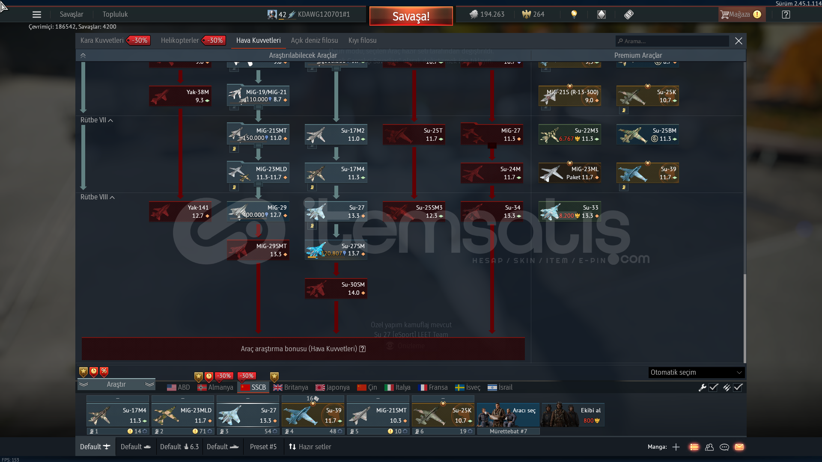Open the diamond-shaped icon in top bar
The width and height of the screenshot is (822, 462).
(x=602, y=15)
